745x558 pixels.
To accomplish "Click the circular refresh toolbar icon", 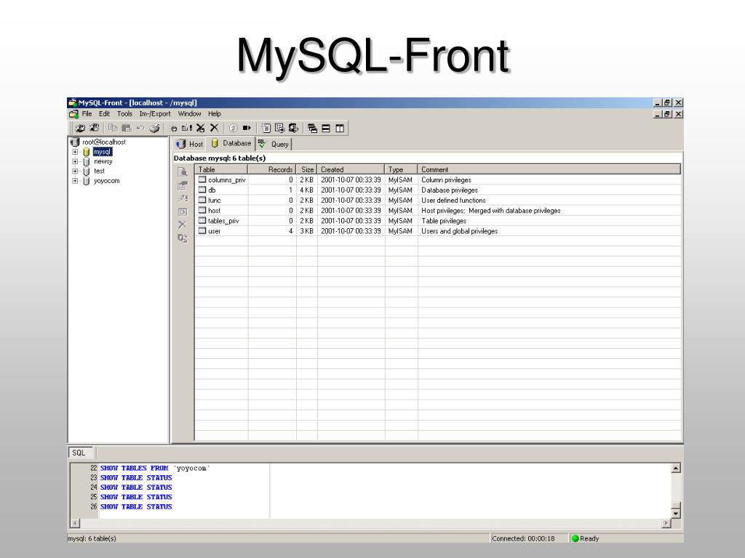I will [233, 128].
